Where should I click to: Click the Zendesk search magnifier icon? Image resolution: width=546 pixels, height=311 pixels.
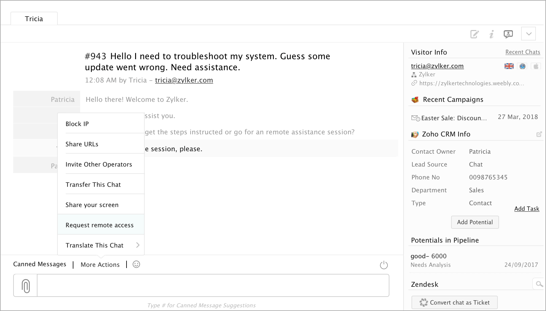click(539, 284)
